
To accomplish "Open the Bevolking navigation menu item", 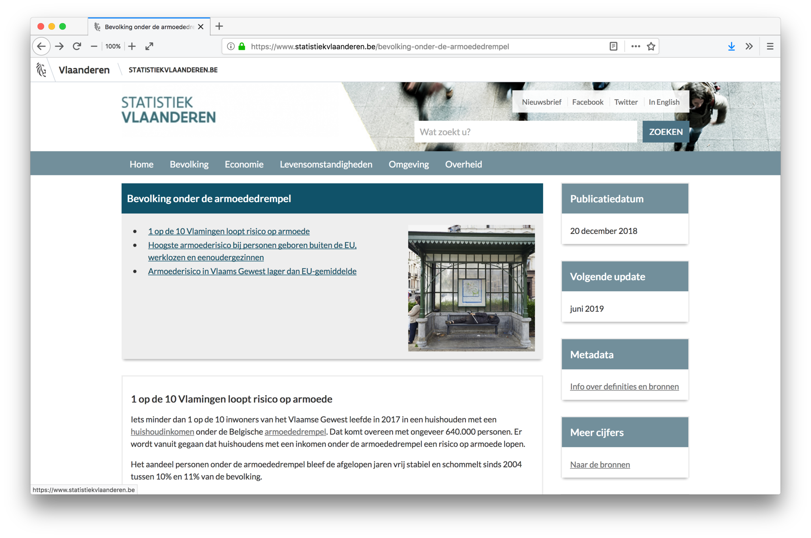I will point(189,164).
